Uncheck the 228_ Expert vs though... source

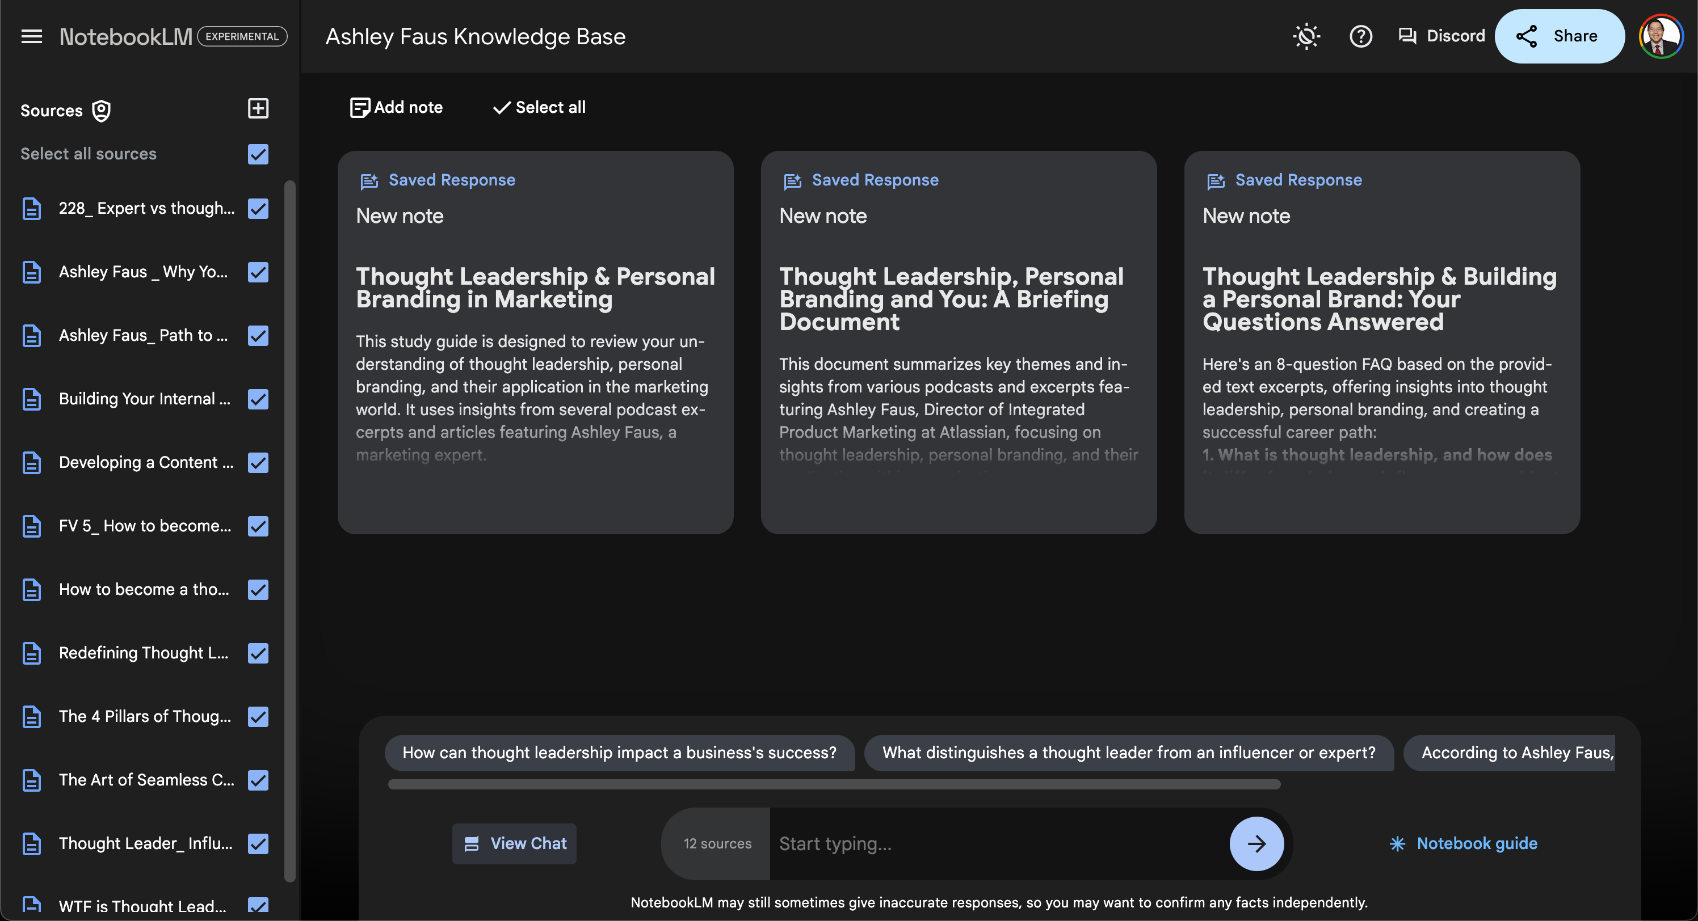point(258,209)
